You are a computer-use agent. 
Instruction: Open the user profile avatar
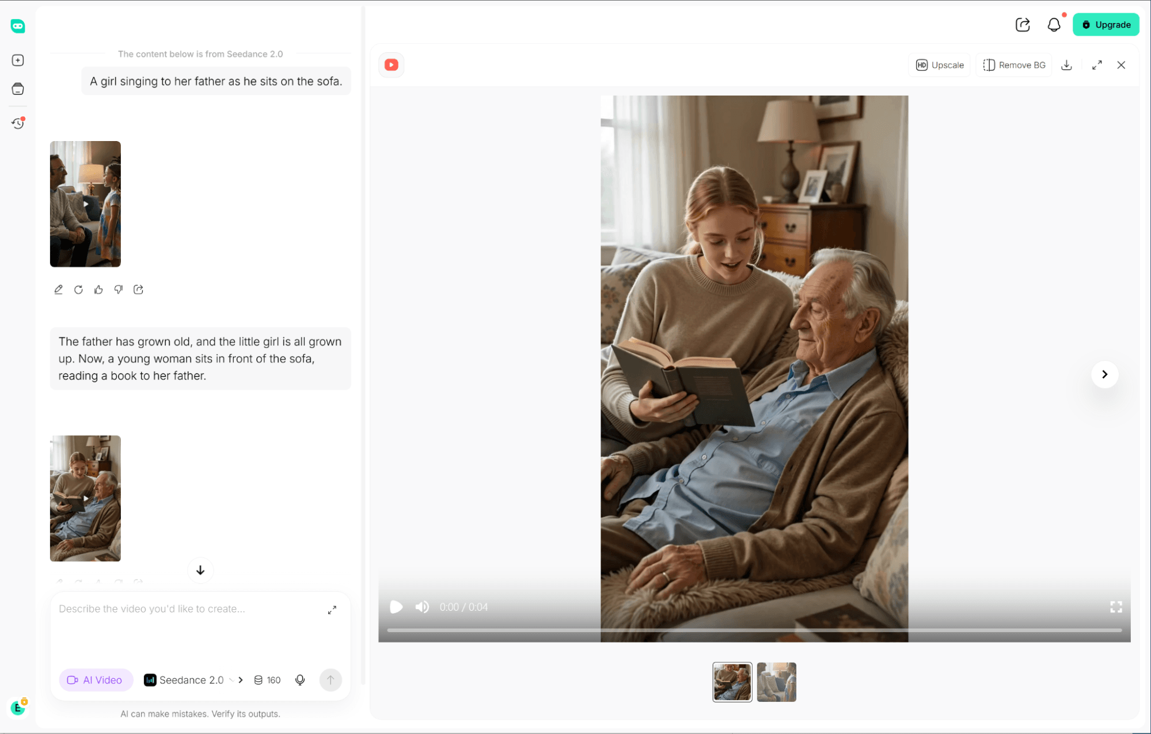[18, 708]
